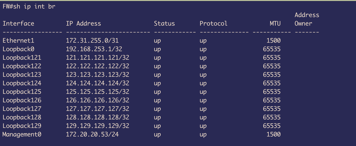356x146 pixels.
Task: Click the Loopback129 interface name
Action: (x=22, y=126)
